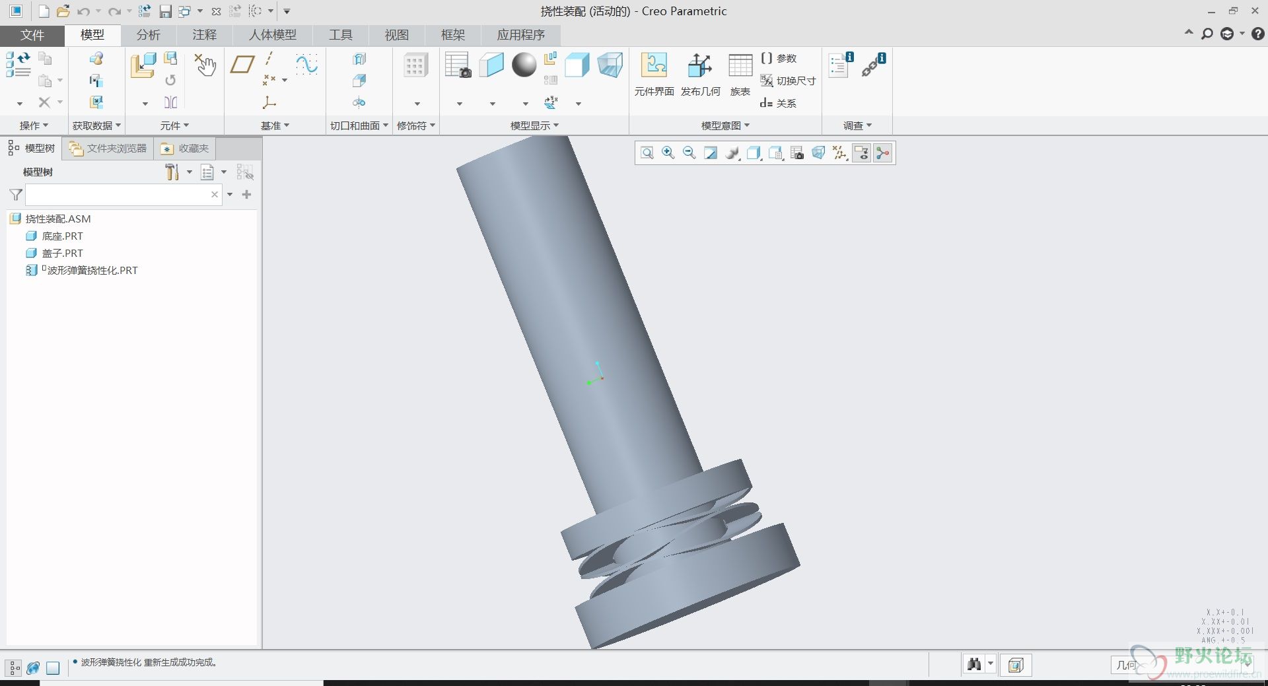Open the 收藏夹 navigator tab
This screenshot has width=1268, height=686.
point(185,149)
